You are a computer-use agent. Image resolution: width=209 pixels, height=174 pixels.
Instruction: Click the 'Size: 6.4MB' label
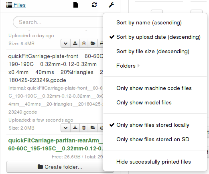21,44
